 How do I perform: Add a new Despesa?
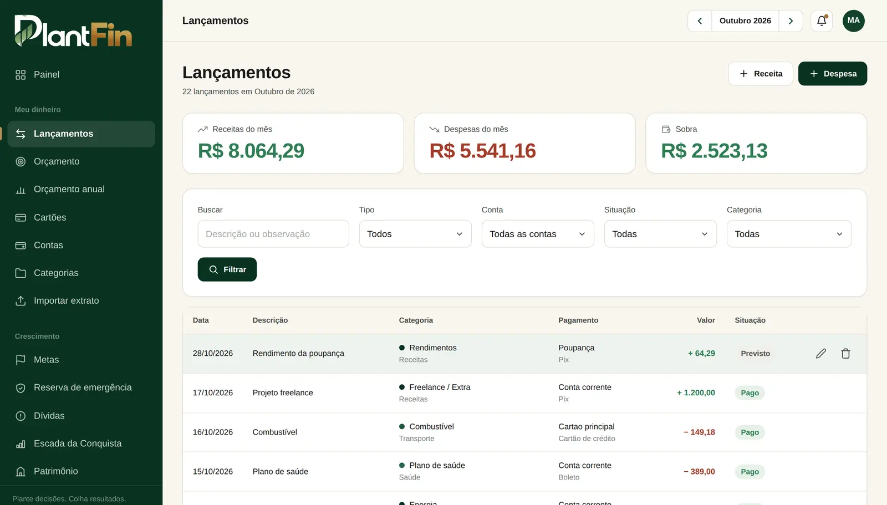point(833,74)
